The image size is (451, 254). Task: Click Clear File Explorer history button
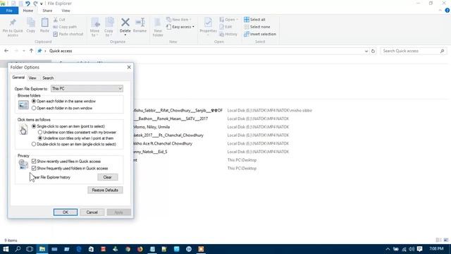[108, 177]
